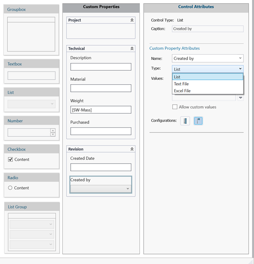Collapse the Project group double-chevron
Screen dimensions: 254x264
click(132, 20)
